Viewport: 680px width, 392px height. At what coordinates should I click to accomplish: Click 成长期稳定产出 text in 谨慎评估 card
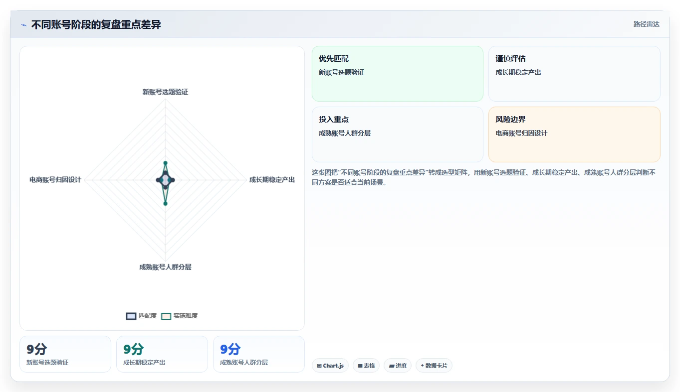pyautogui.click(x=518, y=73)
